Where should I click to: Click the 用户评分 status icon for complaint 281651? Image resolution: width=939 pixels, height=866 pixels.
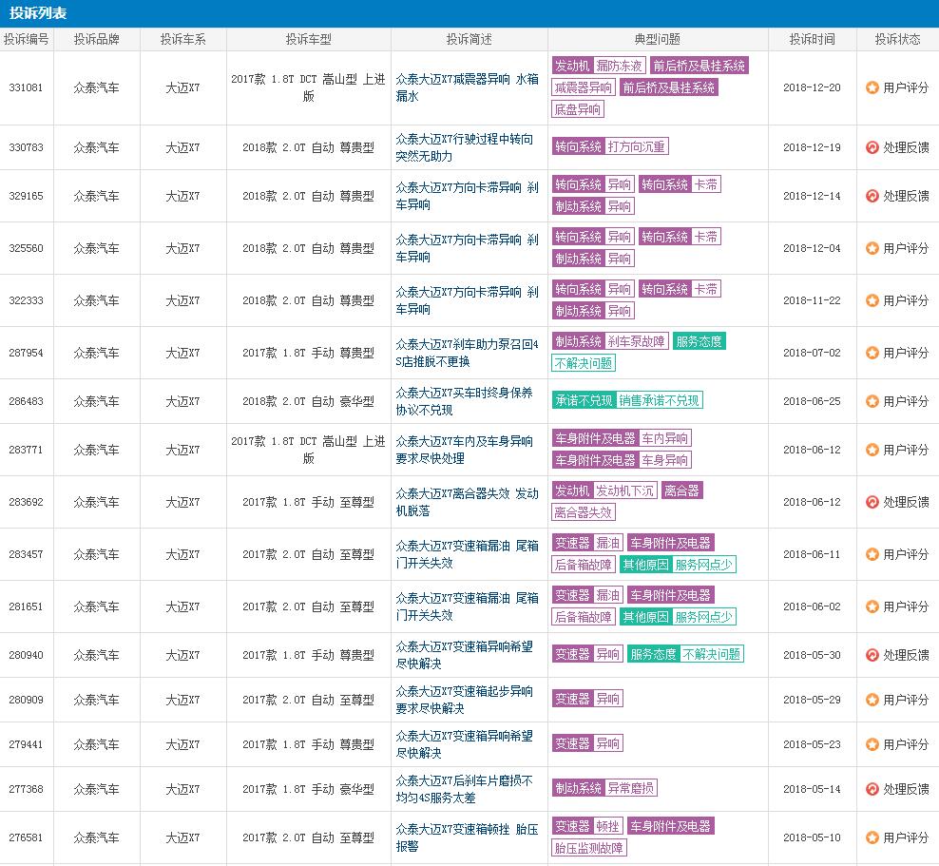tap(872, 606)
